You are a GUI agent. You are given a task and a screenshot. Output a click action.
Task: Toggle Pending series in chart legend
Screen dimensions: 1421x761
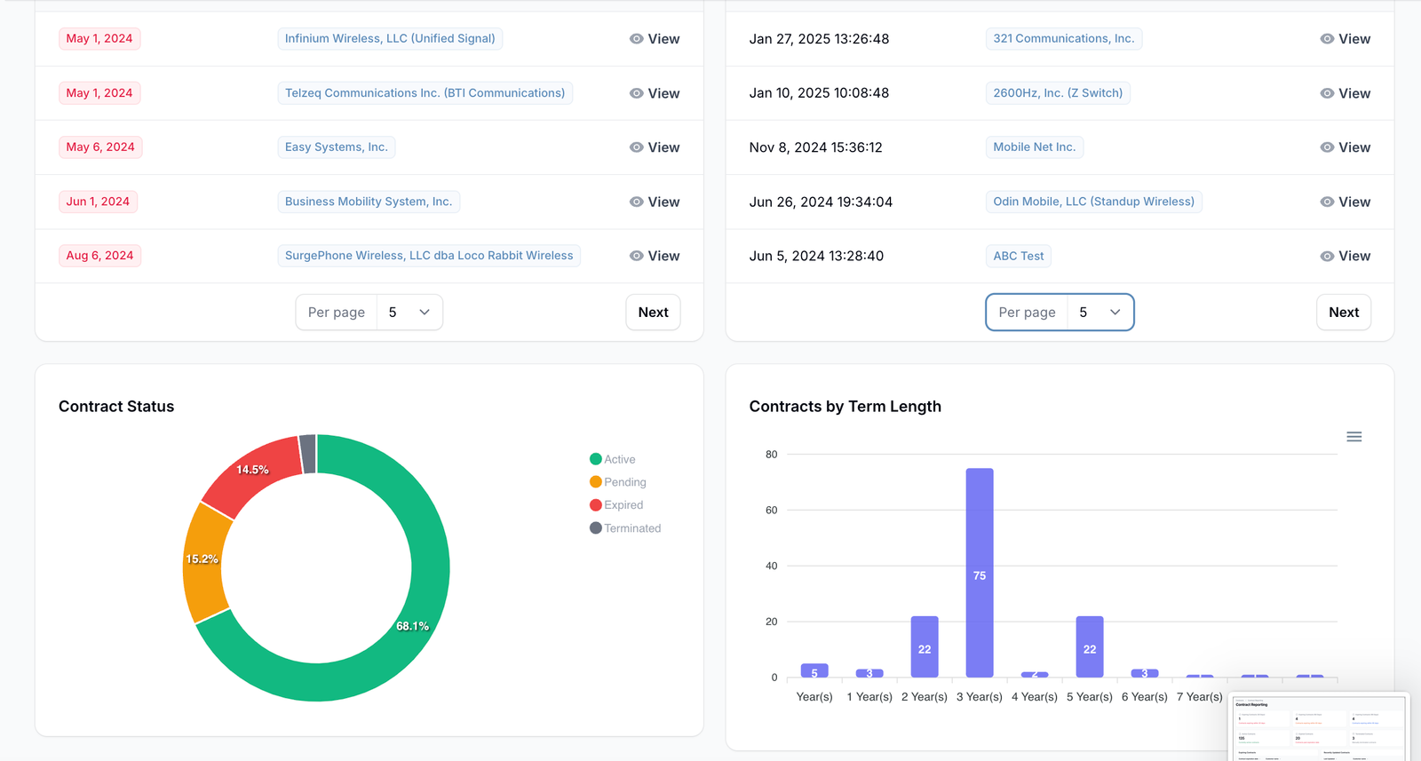click(624, 482)
